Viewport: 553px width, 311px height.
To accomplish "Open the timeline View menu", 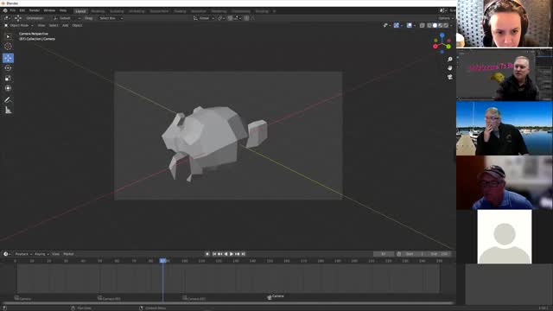I will tap(55, 254).
